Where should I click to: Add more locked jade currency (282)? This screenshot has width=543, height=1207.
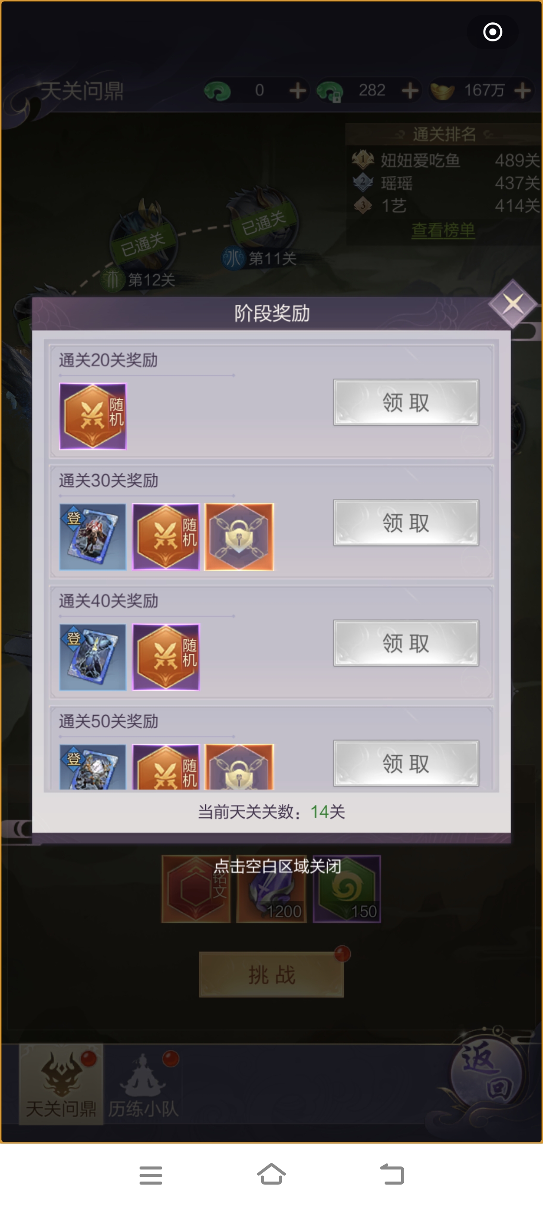point(410,91)
